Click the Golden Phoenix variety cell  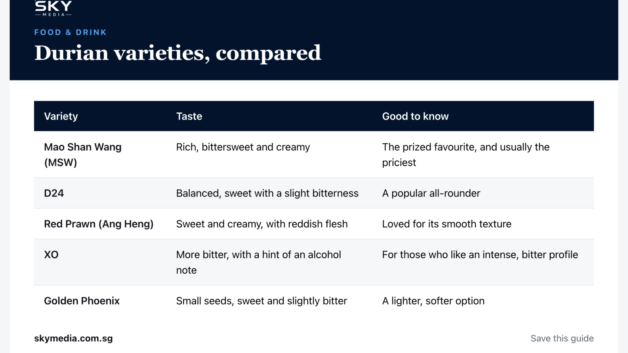point(82,301)
